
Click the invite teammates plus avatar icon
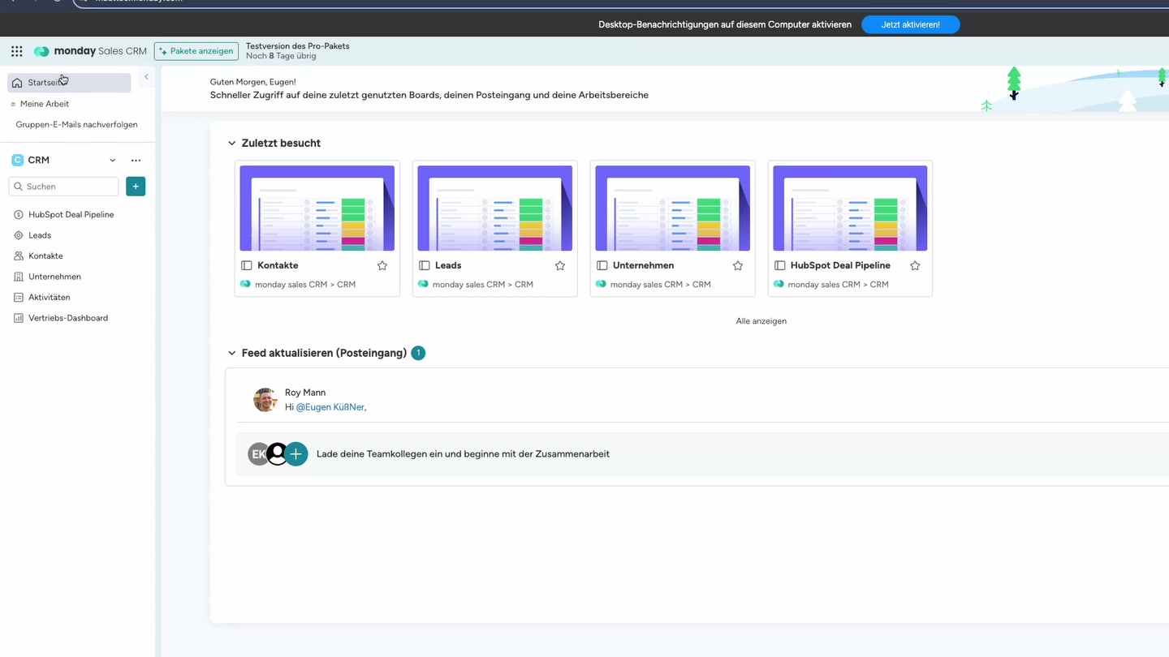point(295,453)
